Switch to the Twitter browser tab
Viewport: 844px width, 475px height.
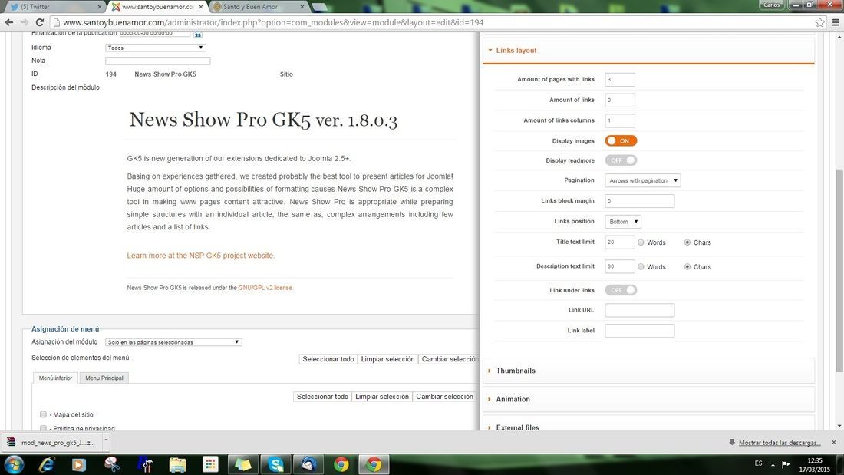click(54, 7)
